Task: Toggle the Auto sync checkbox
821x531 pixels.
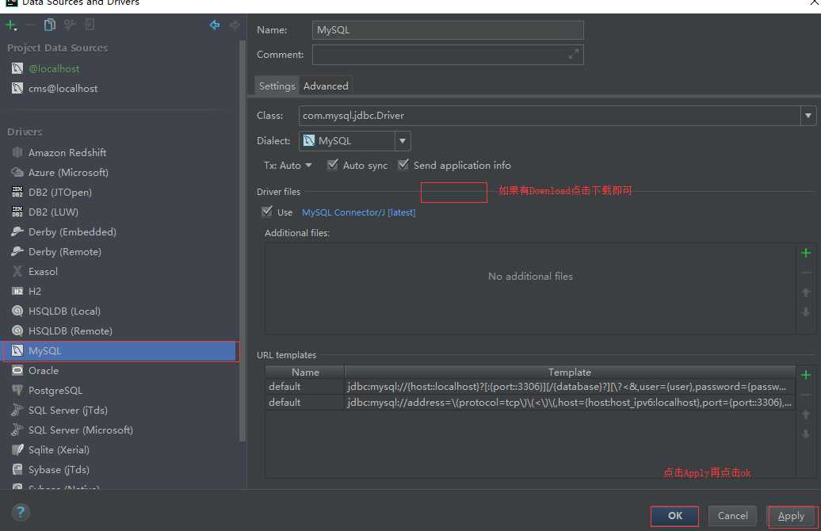Action: 333,165
